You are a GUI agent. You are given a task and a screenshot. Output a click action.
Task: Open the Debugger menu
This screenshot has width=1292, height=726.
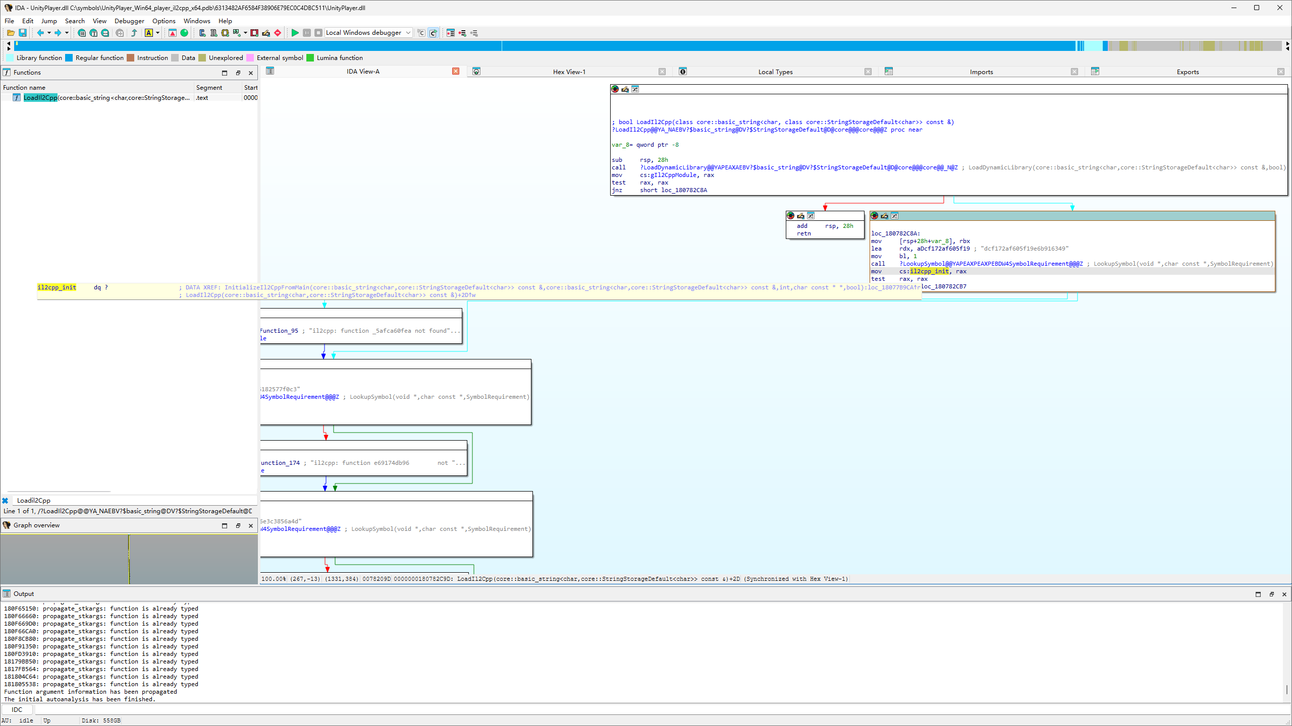(x=129, y=21)
